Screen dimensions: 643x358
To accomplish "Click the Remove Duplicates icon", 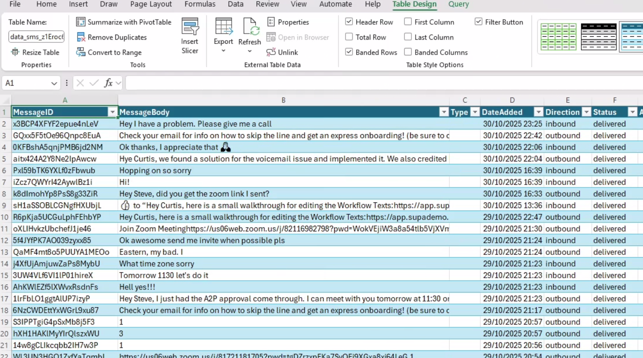I will click(81, 37).
